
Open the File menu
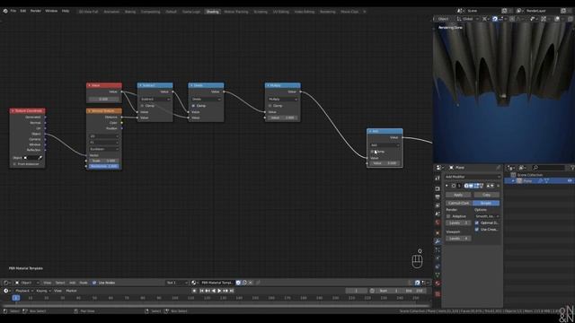(x=13, y=11)
